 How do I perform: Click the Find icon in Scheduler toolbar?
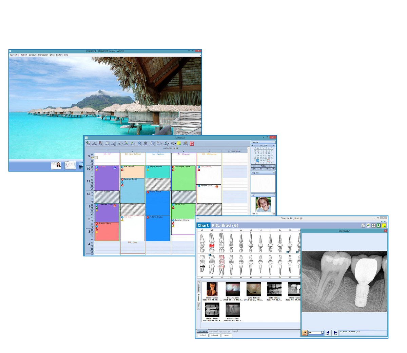[x=119, y=143]
